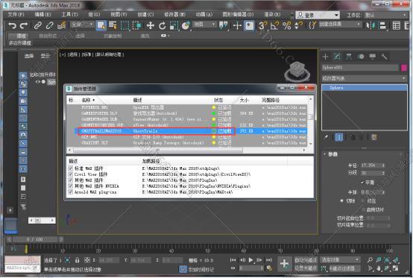The image size is (413, 278).
Task: Toggle Select and Manipulate crosshair icon
Action: [237, 25]
